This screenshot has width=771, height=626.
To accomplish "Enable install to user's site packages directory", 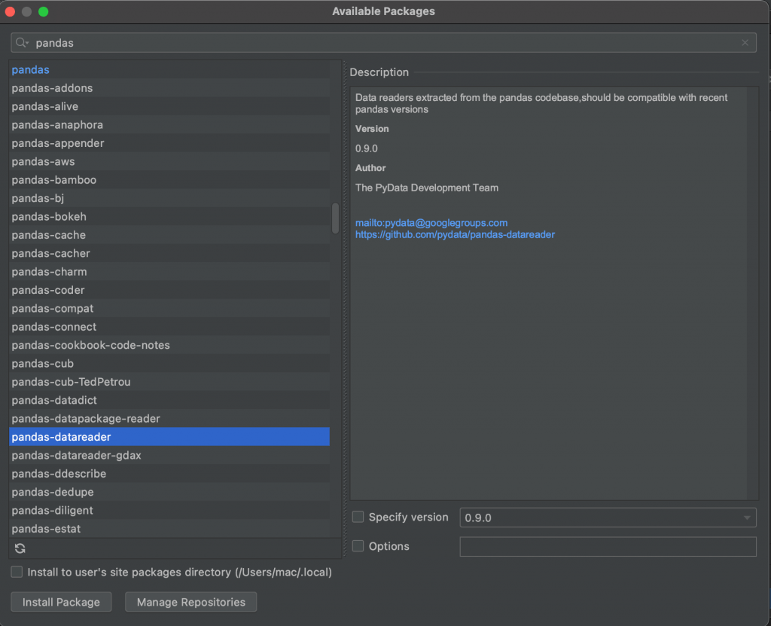I will [16, 571].
